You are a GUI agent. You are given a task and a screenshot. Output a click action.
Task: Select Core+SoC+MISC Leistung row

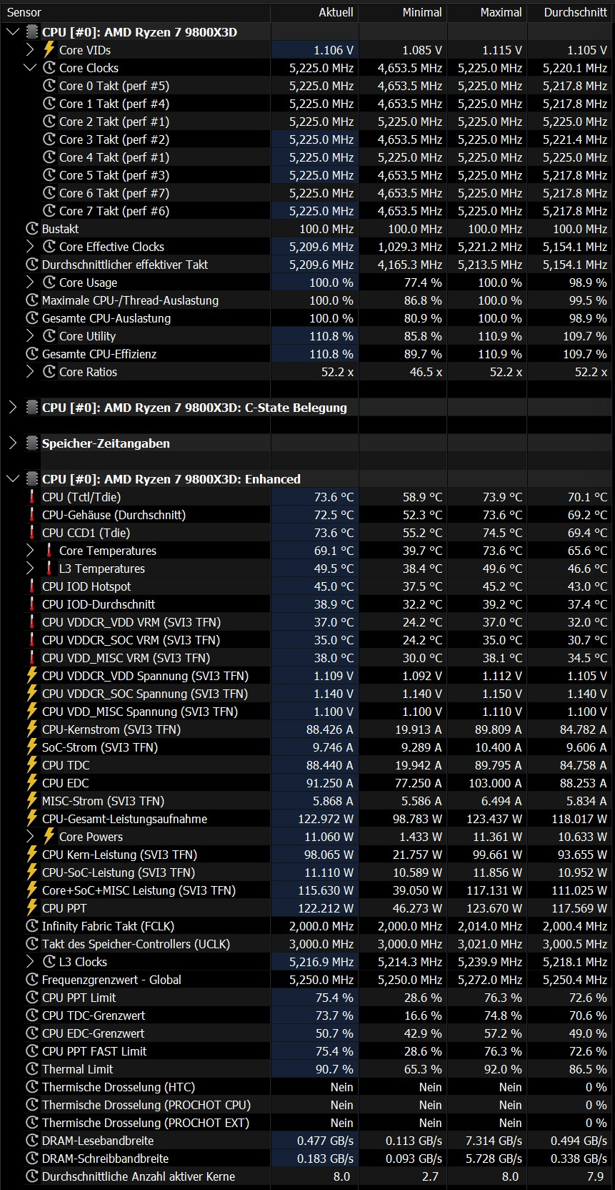[x=307, y=890]
